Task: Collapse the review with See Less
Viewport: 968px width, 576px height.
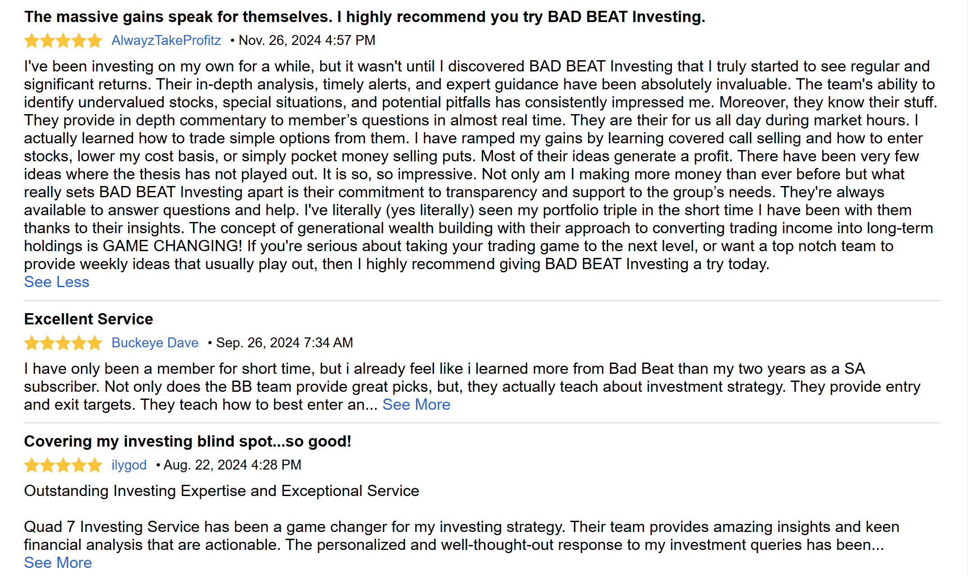Action: 57,282
